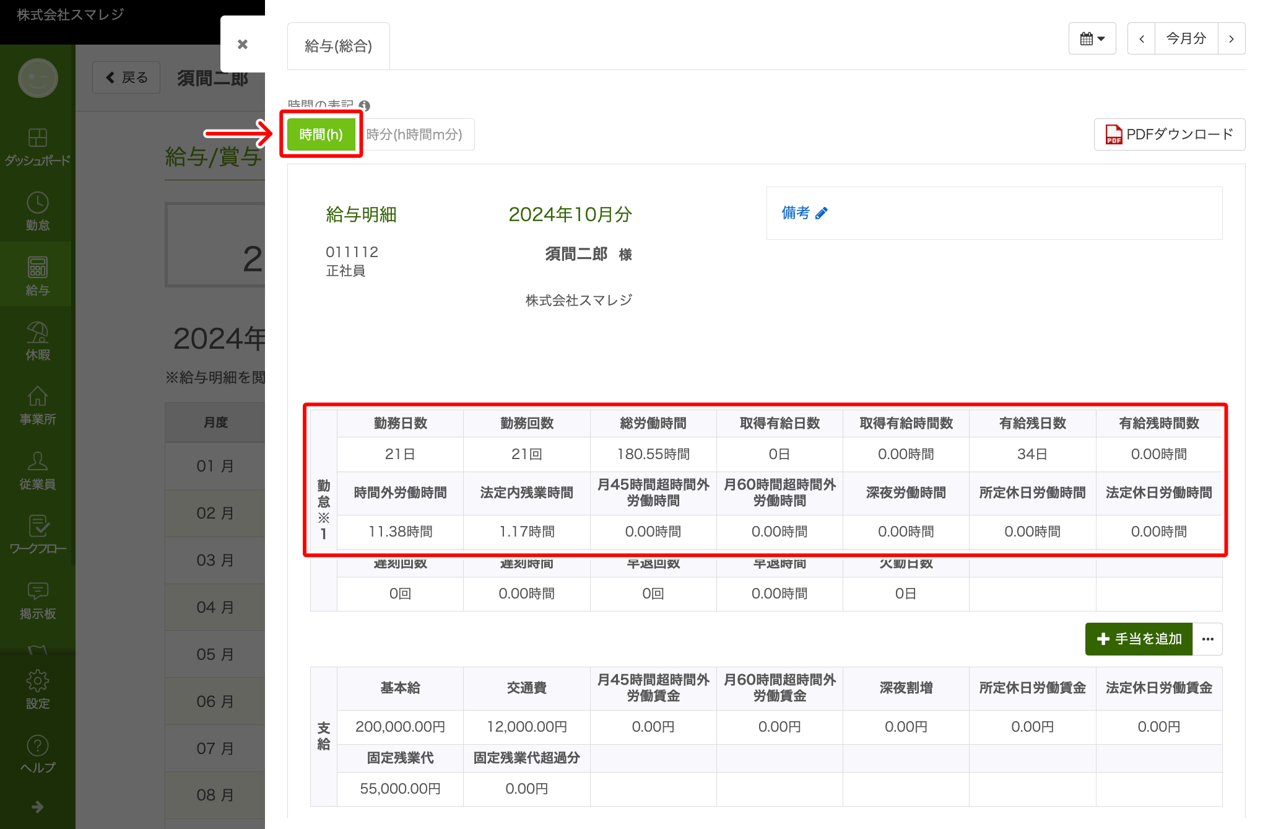
Task: Open 事業所 office in the sidebar
Action: pyautogui.click(x=38, y=406)
